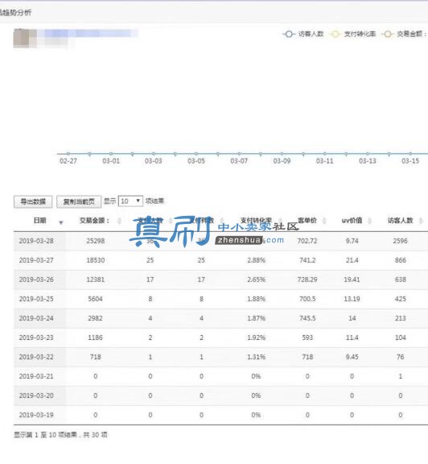The height and width of the screenshot is (464, 428).
Task: Click the 导出数据 export button
Action: 33,202
